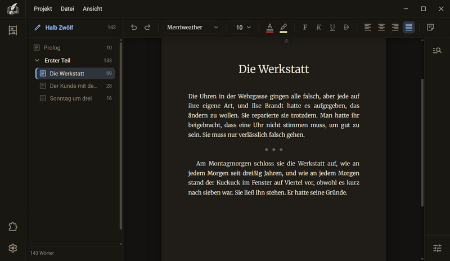The height and width of the screenshot is (261, 450).
Task: Click pencil icon beside Halb Zwölf
Action: coord(37,28)
